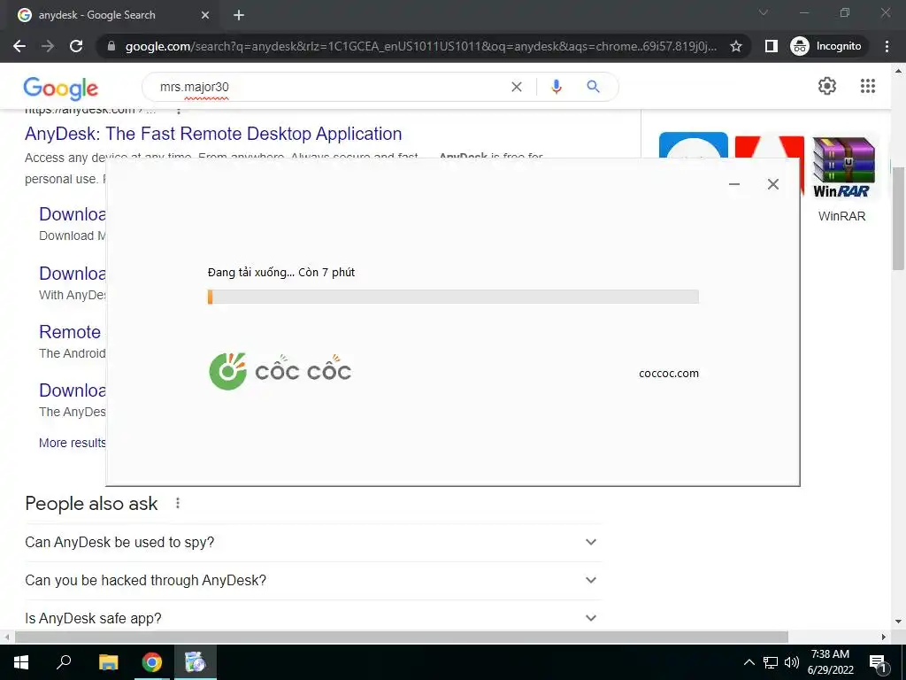Open Google apps grid

[867, 86]
